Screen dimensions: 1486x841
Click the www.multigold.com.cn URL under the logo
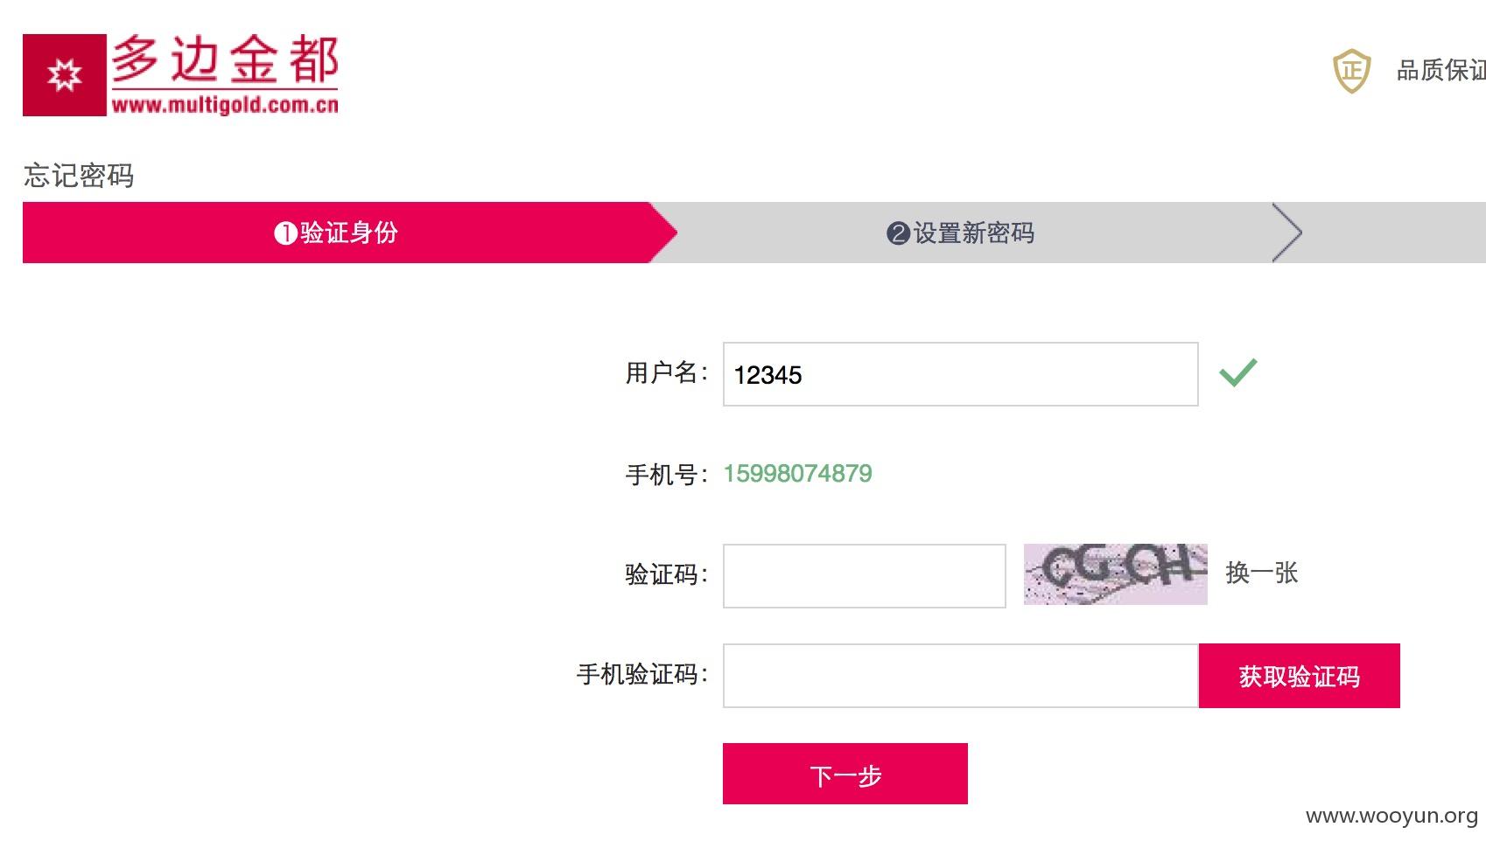[225, 105]
